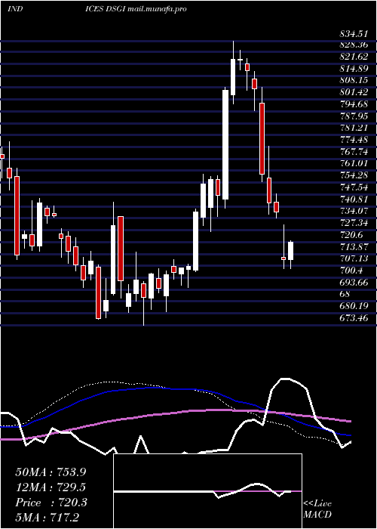This screenshot has width=377, height=529.
Task: Click the 814.89 price label
Action: 354,69
